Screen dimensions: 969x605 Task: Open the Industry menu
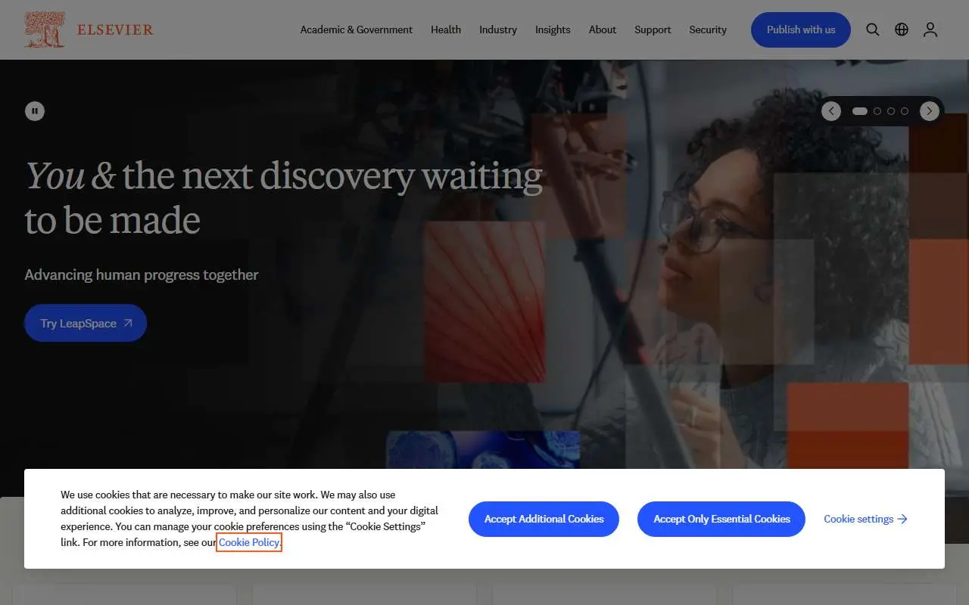(x=498, y=29)
